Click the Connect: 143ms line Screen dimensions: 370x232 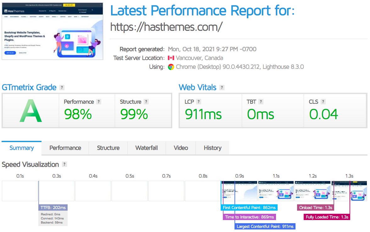tap(52, 218)
